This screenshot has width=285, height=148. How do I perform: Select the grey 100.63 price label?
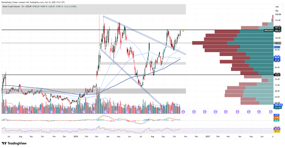[277, 43]
